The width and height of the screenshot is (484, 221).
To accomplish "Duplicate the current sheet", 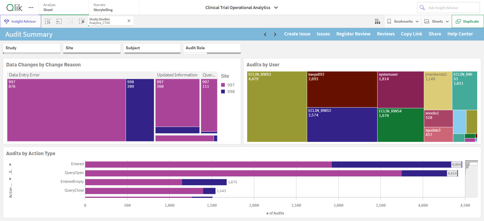I will click(x=468, y=21).
